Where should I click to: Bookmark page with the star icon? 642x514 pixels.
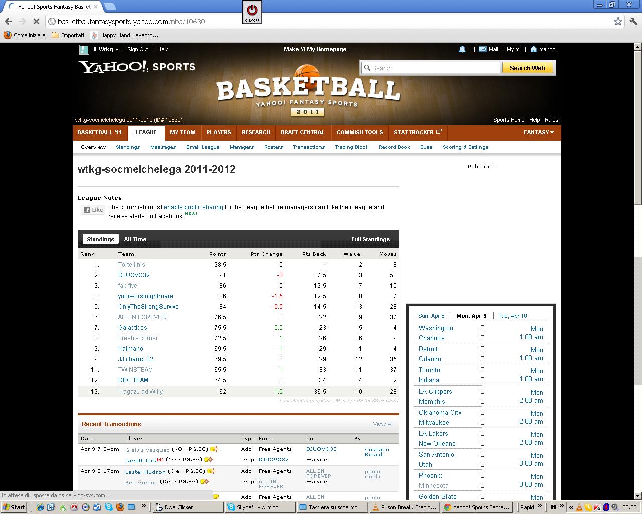click(x=618, y=21)
